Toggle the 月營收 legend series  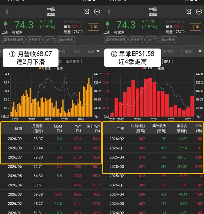tap(45, 68)
